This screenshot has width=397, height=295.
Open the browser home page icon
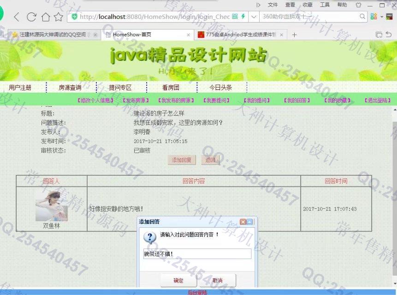point(46,17)
